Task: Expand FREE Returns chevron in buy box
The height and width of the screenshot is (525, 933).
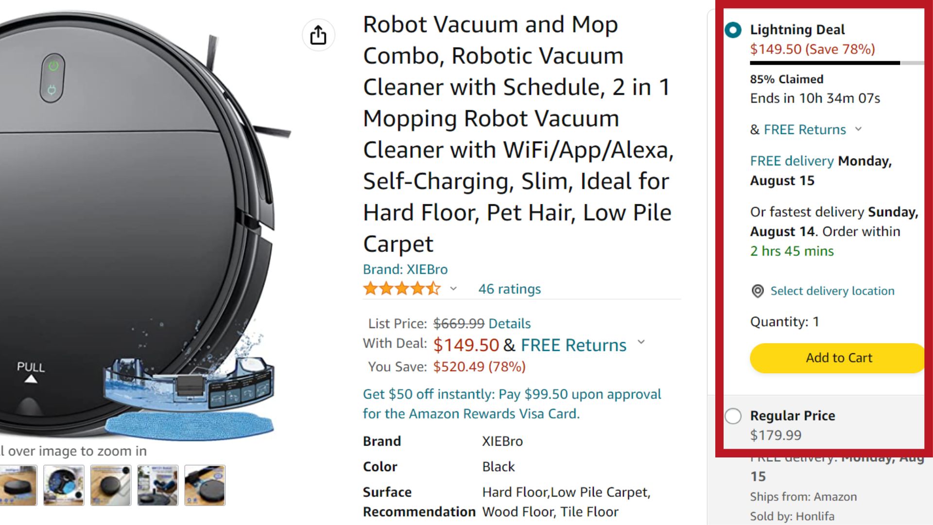Action: pos(859,129)
